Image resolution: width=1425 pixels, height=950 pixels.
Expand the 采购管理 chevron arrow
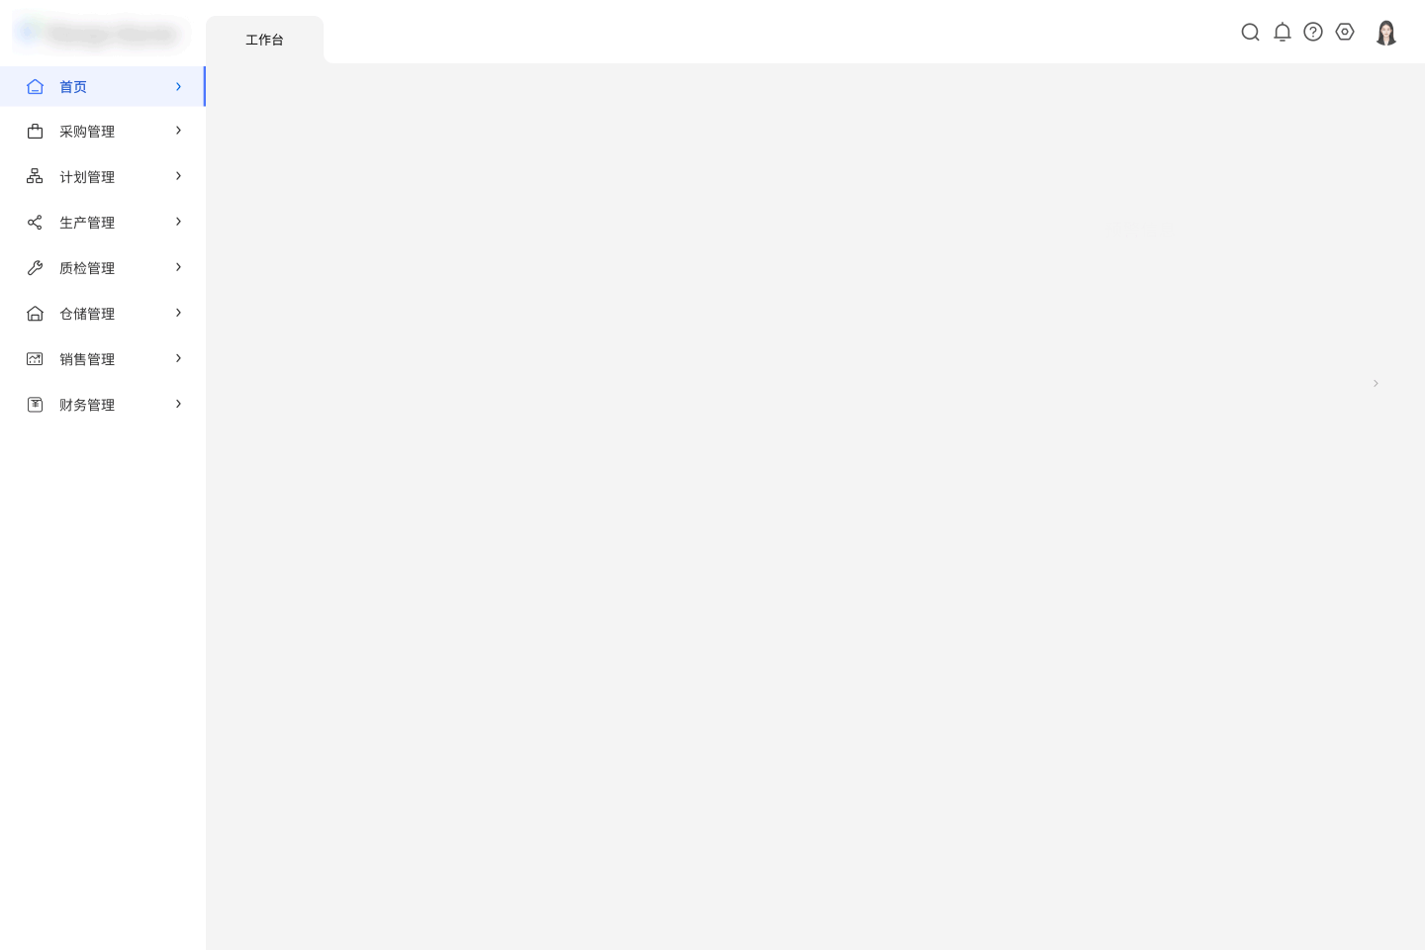178,131
